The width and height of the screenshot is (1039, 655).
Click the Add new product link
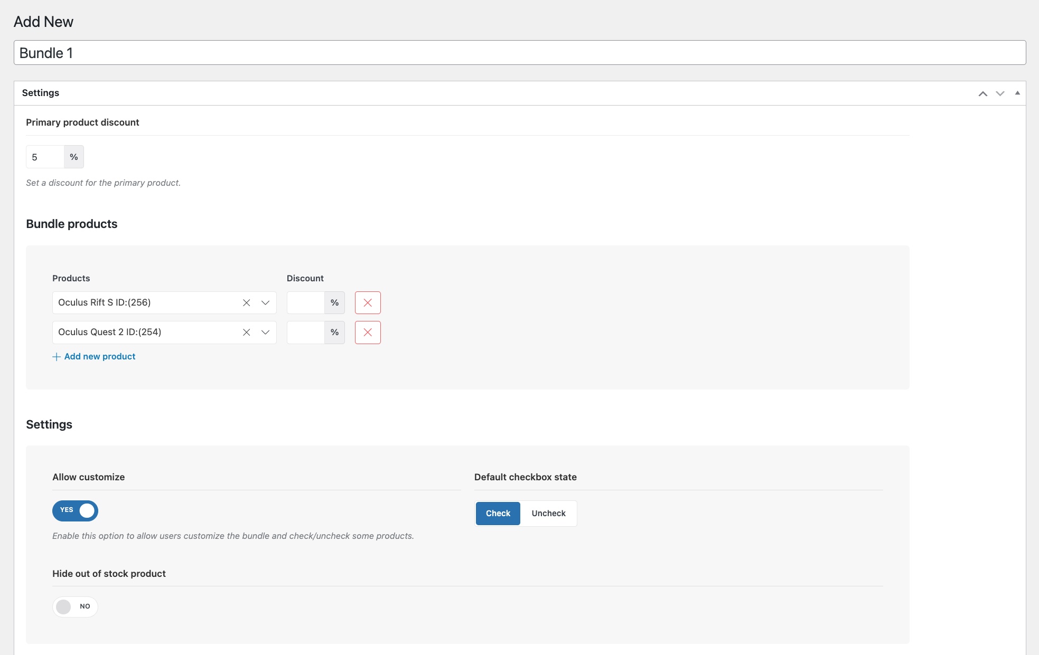coord(100,357)
